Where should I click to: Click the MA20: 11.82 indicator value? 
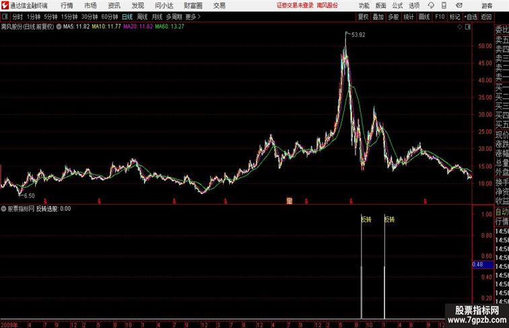(138, 27)
